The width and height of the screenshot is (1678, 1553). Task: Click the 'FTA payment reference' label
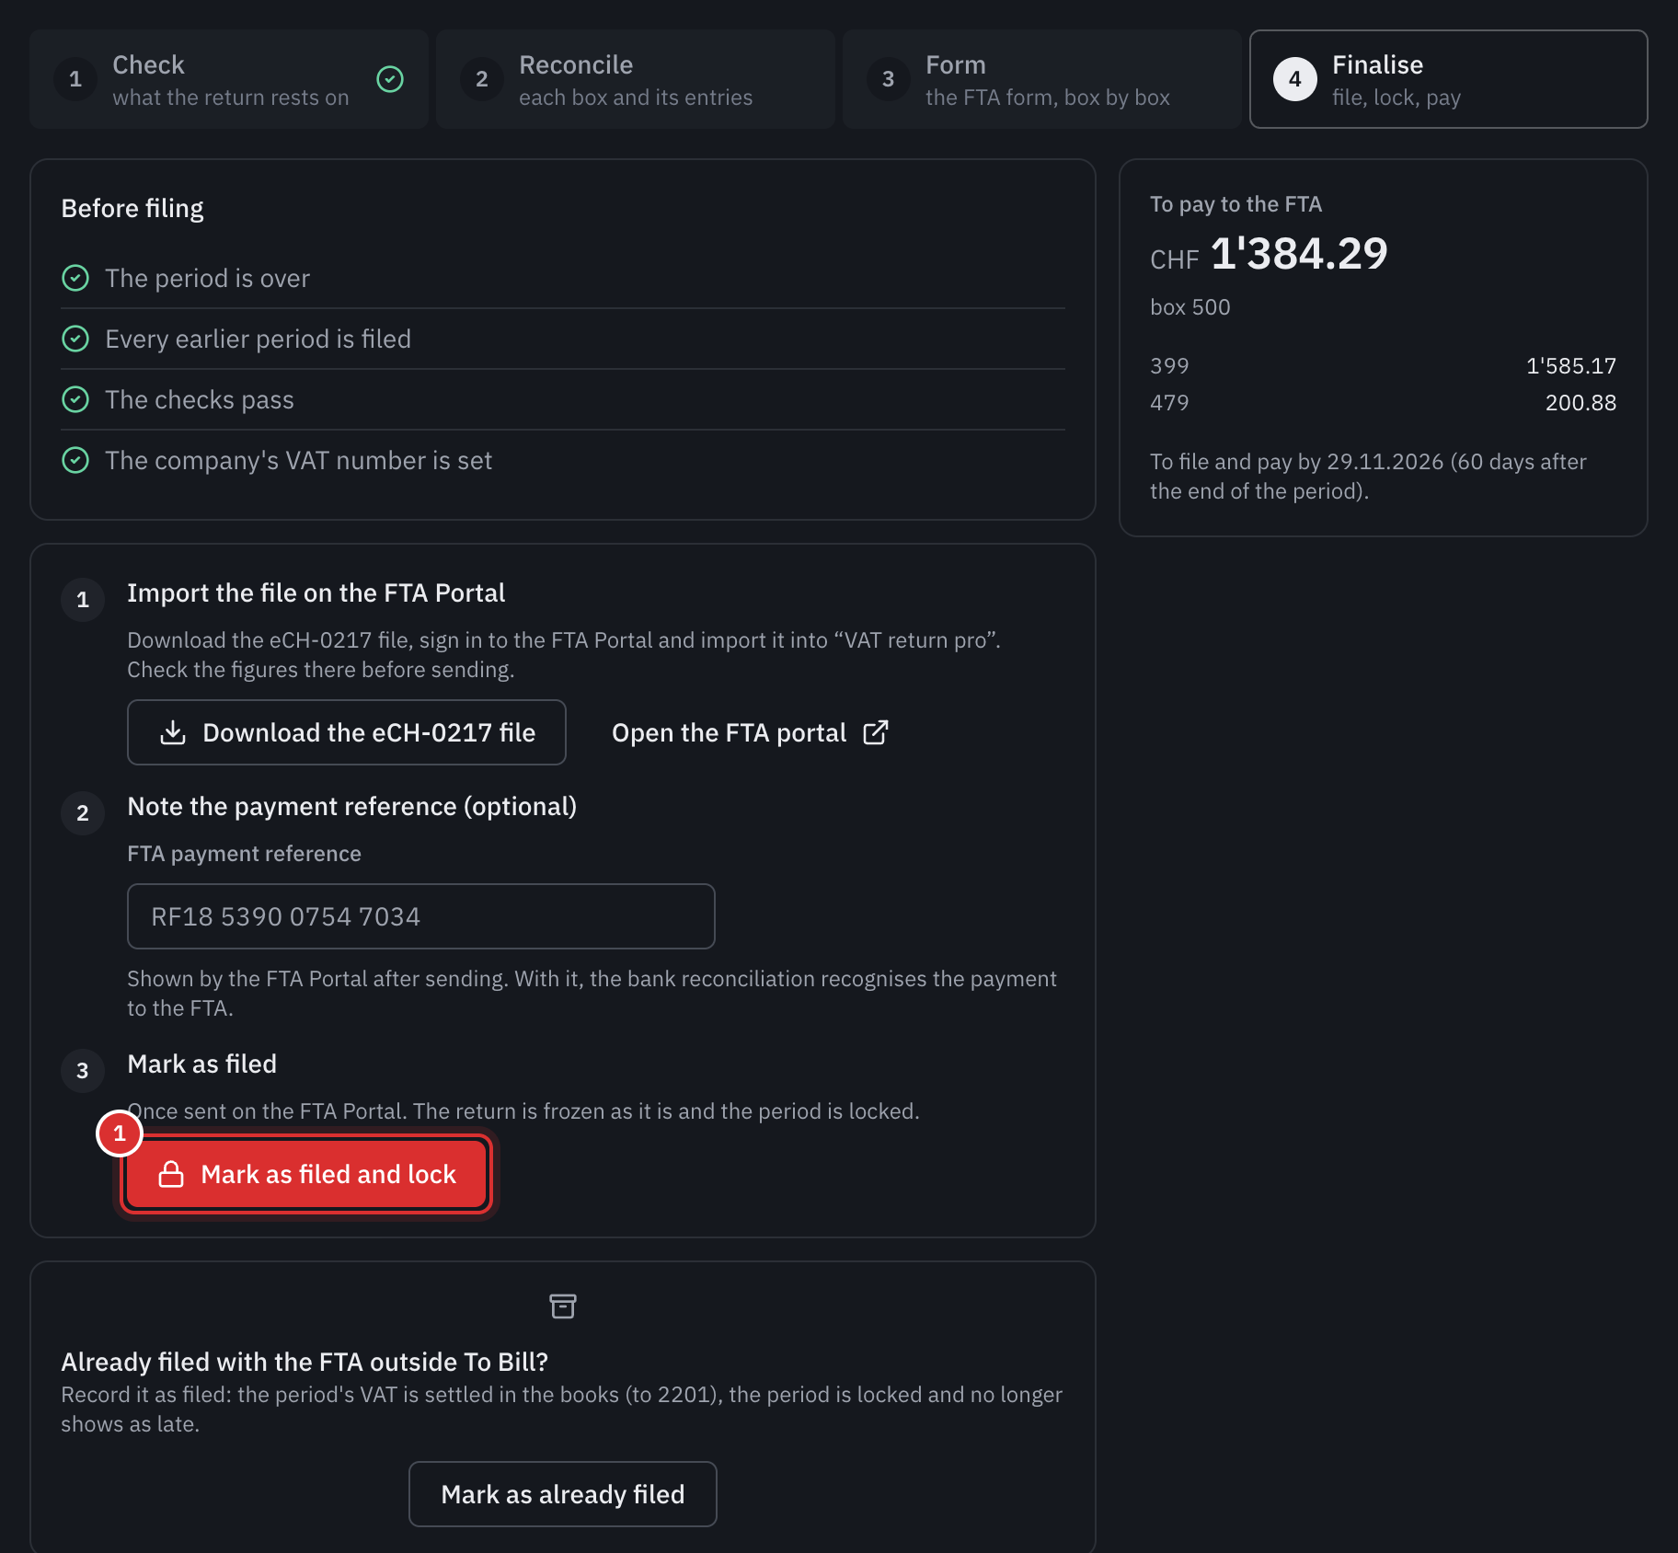[245, 854]
